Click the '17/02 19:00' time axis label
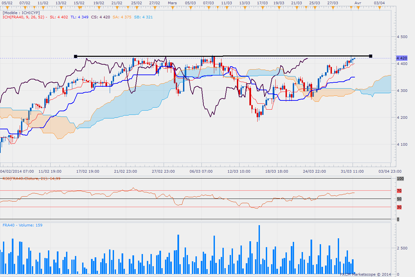 88,171
